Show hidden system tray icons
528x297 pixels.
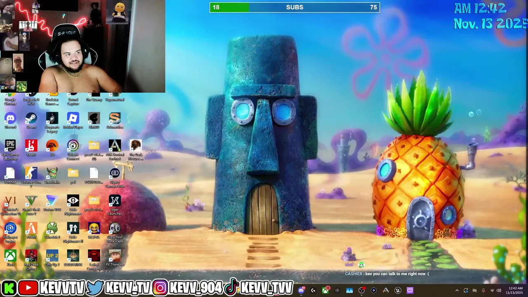(x=457, y=290)
